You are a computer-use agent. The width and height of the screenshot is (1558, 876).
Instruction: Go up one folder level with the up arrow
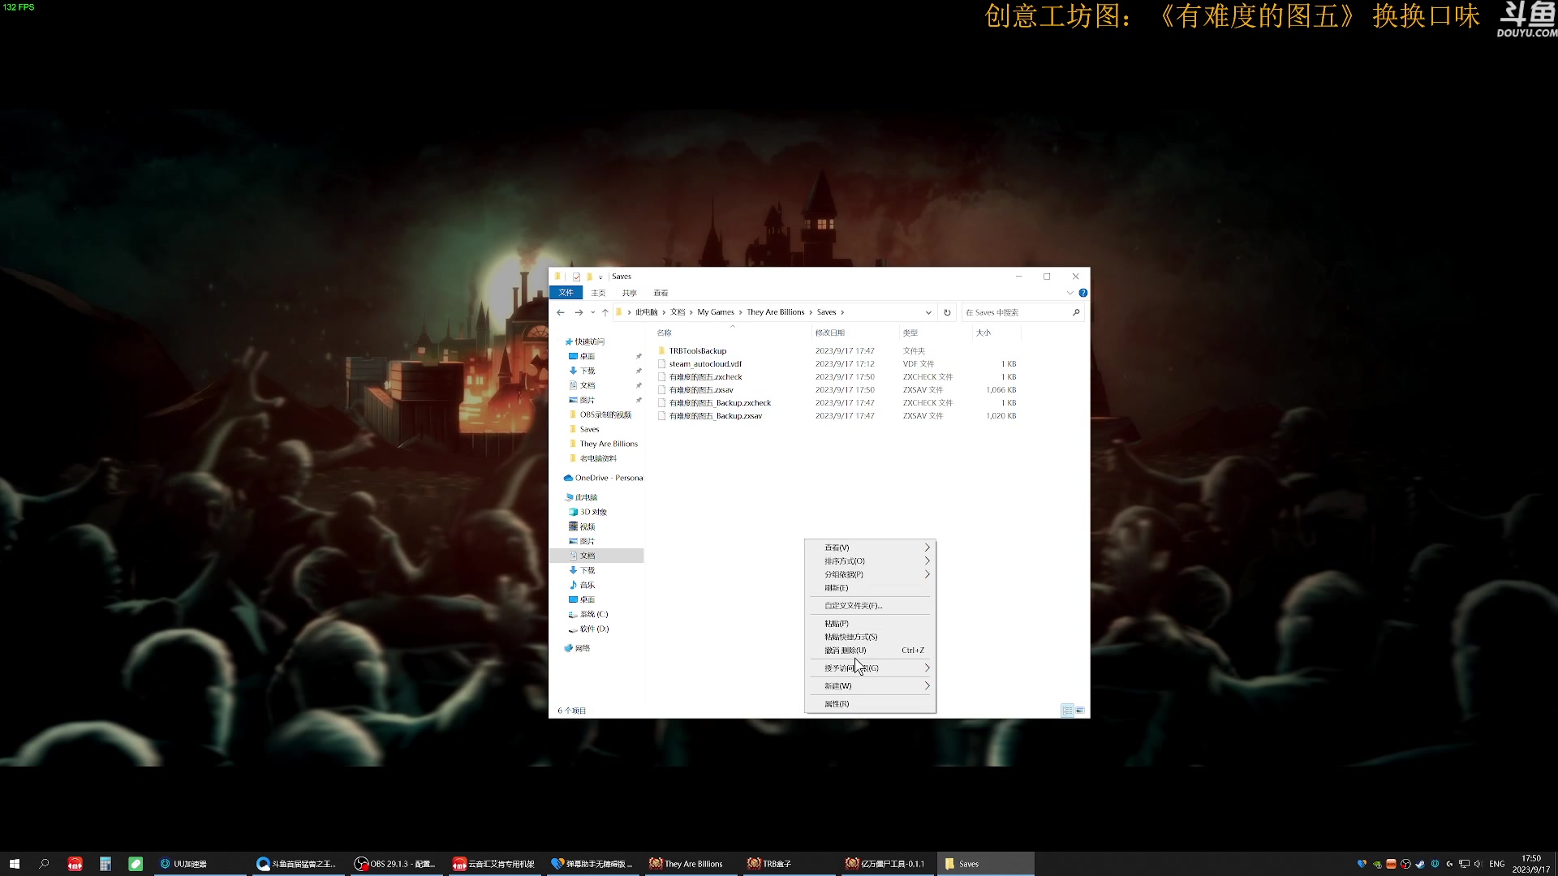tap(605, 312)
